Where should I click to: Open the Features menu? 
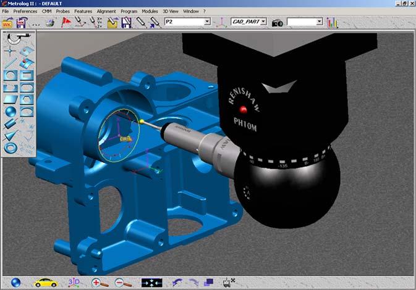coord(83,11)
